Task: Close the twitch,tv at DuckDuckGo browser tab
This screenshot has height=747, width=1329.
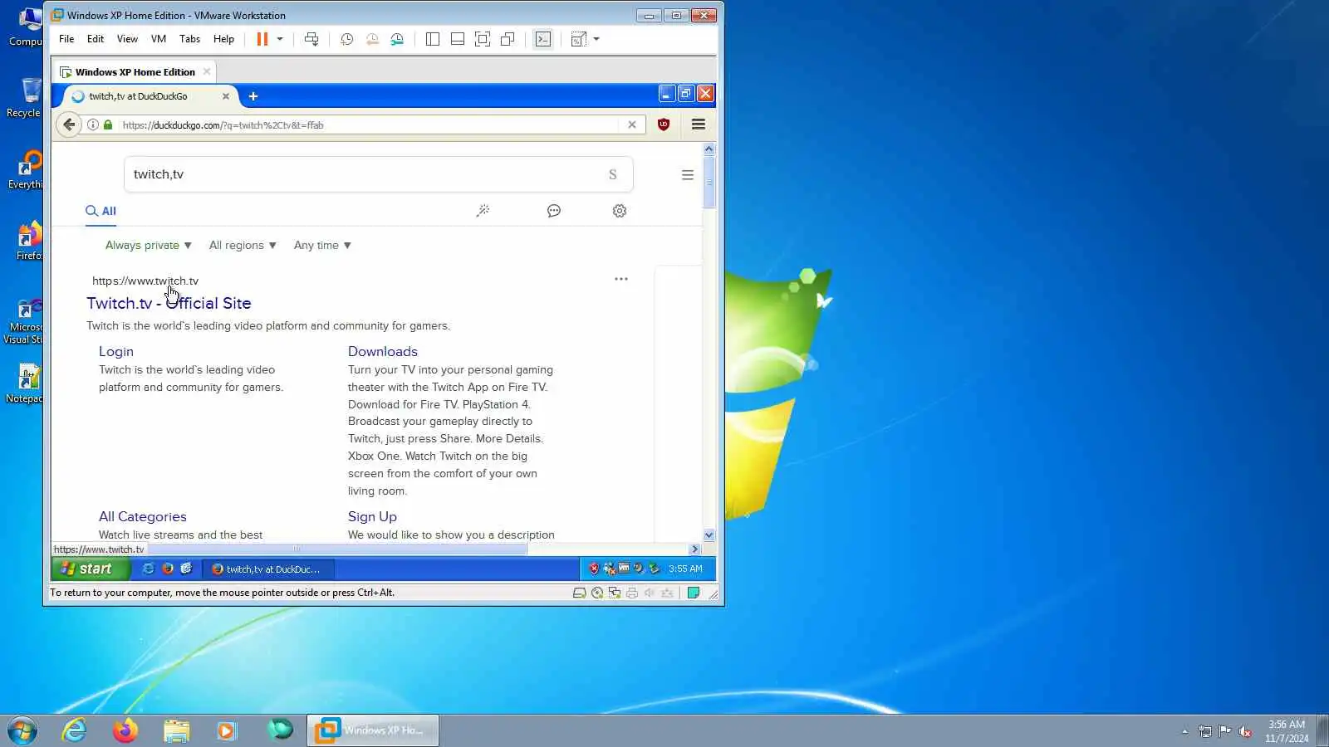Action: coord(225,96)
